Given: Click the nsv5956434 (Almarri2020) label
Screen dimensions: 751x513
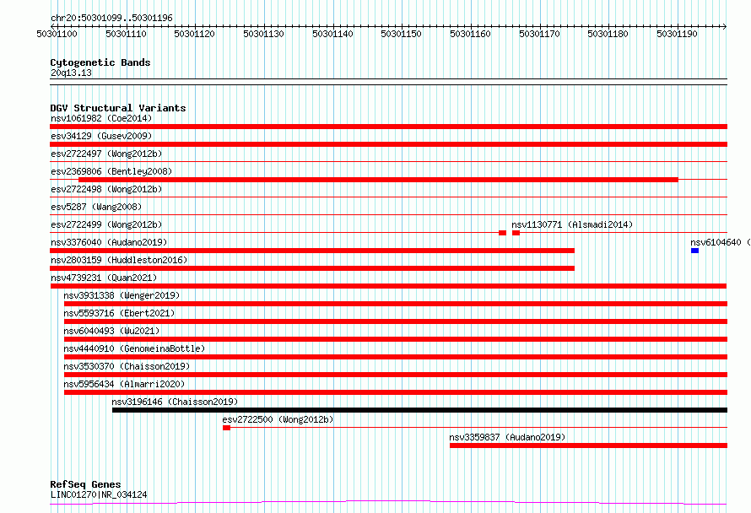Looking at the screenshot, I should [124, 384].
